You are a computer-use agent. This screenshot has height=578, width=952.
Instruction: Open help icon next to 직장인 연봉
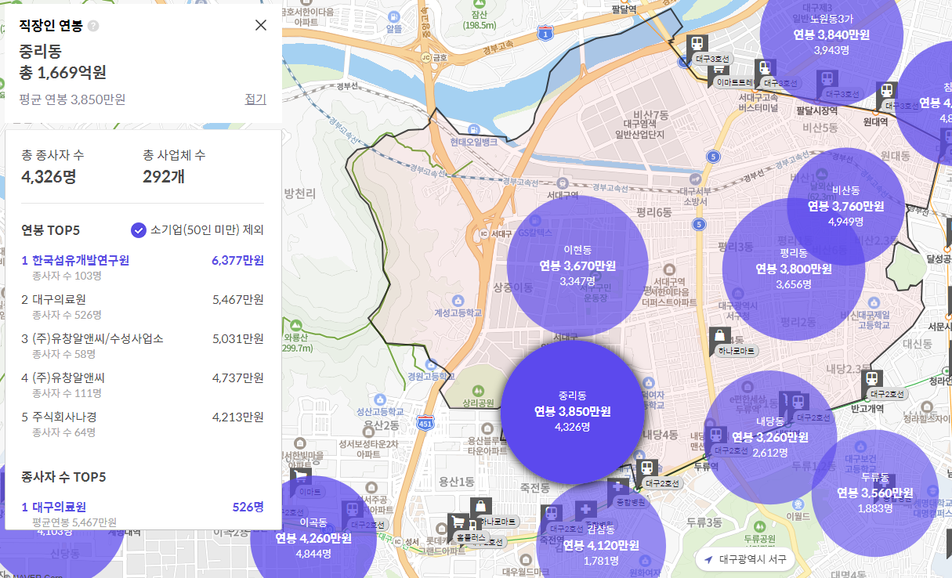pyautogui.click(x=93, y=26)
